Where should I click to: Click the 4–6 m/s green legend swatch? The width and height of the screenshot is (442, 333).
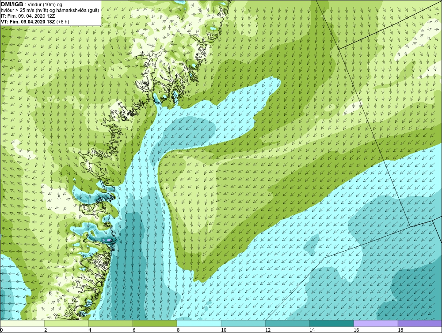tap(110, 323)
